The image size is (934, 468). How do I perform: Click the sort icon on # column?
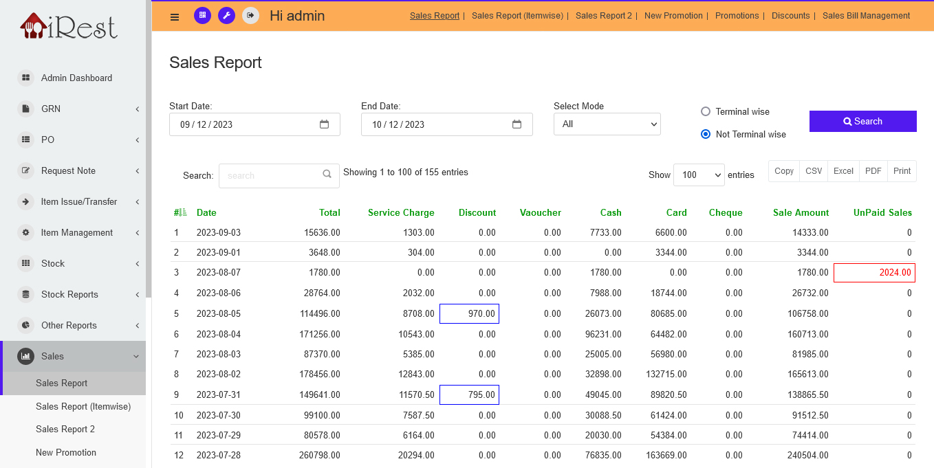[183, 212]
